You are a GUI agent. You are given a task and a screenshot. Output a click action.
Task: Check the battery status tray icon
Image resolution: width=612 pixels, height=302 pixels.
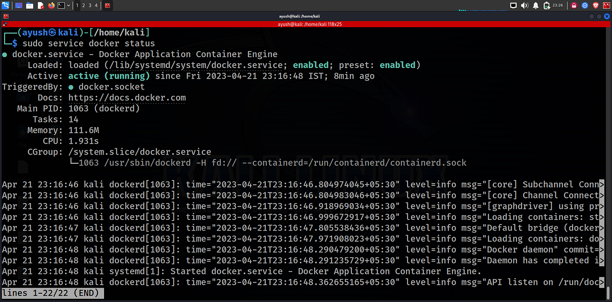(x=547, y=6)
